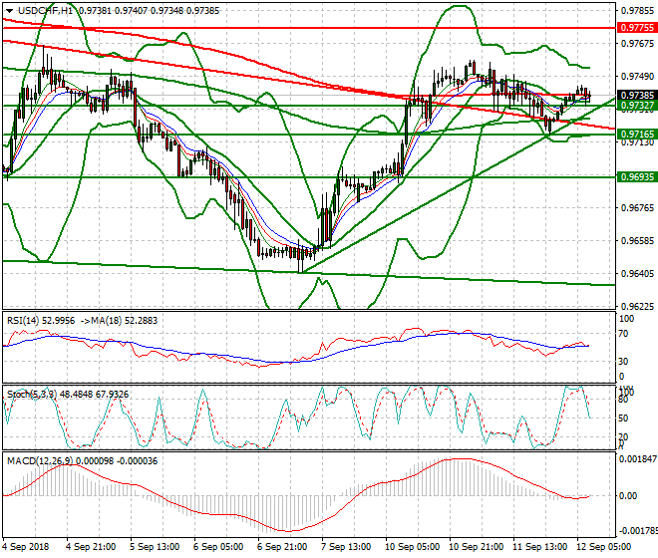The width and height of the screenshot is (658, 558).
Task: Click the 4 Sep 2018 date label
Action: click(26, 547)
